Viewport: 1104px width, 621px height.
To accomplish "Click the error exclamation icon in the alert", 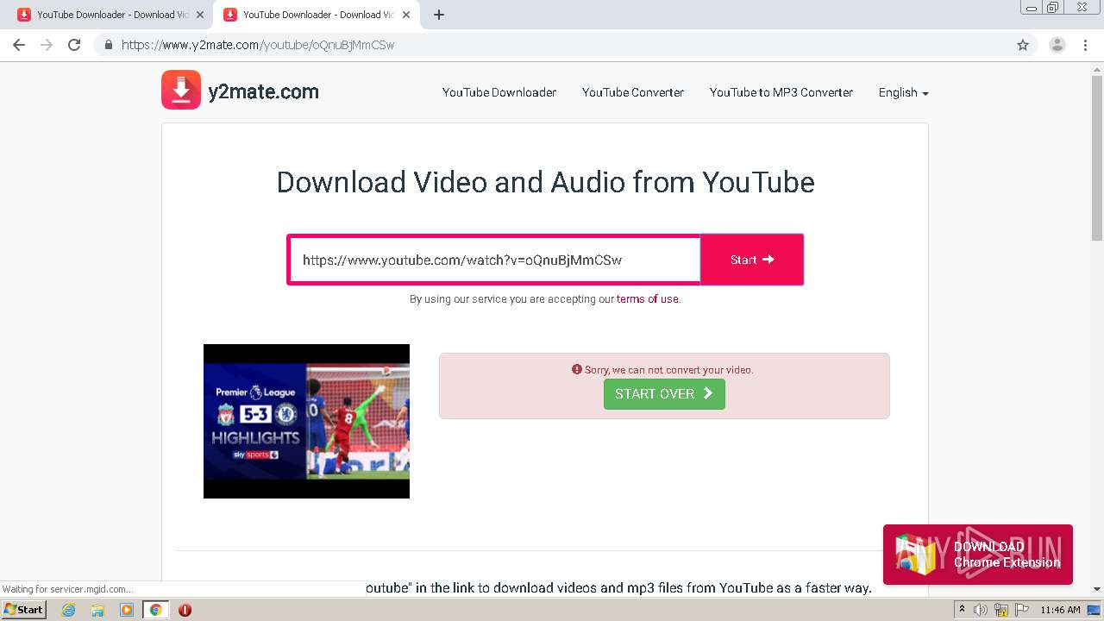I will 577,369.
